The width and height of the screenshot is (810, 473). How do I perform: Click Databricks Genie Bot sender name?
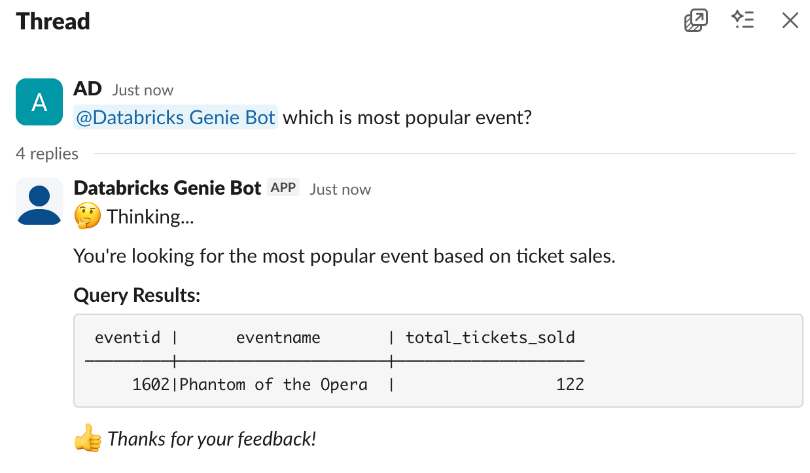tap(167, 188)
